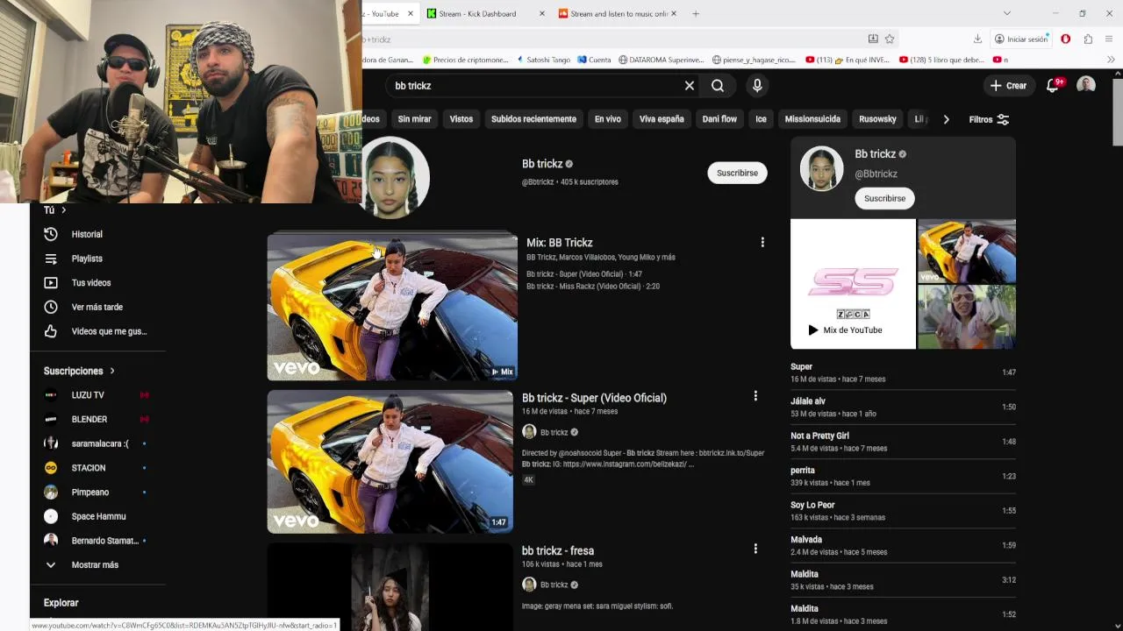The height and width of the screenshot is (631, 1123).
Task: Play Soy Lo Peor in the side list
Action: pyautogui.click(x=903, y=511)
